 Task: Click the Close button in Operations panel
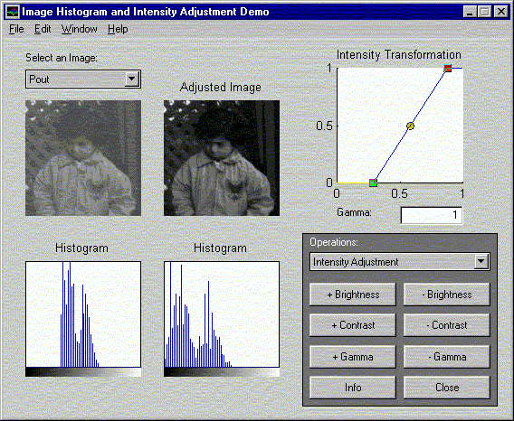pyautogui.click(x=447, y=388)
